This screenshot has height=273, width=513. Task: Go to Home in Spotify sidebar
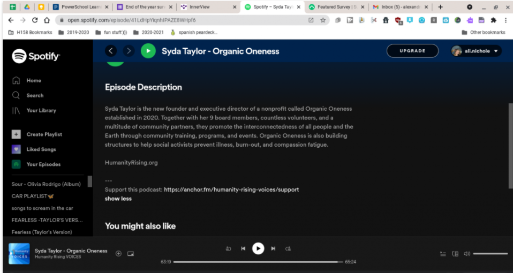27,80
